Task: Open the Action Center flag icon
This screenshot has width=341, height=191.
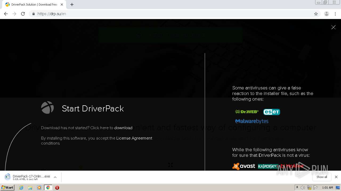Action: [316, 188]
